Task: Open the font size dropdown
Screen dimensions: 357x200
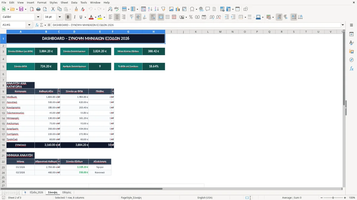Action: [x=59, y=17]
